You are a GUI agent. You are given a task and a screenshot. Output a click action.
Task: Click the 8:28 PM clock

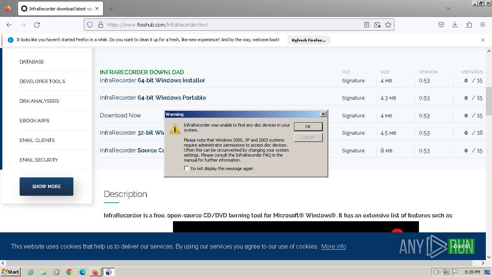472,272
